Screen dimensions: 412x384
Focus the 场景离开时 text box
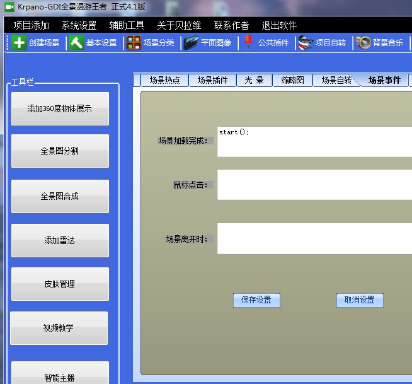(x=314, y=238)
